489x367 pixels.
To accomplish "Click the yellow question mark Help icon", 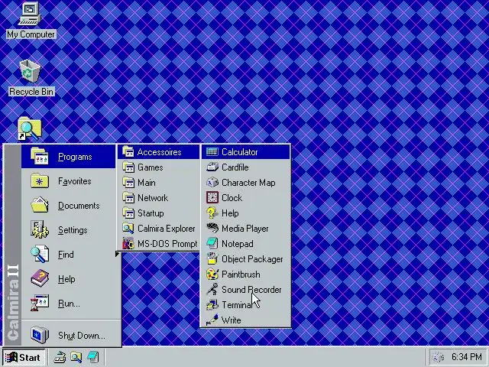I will [212, 213].
